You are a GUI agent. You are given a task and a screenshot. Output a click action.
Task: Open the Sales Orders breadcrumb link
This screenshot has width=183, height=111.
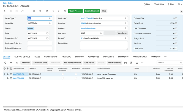[x=8, y=3]
